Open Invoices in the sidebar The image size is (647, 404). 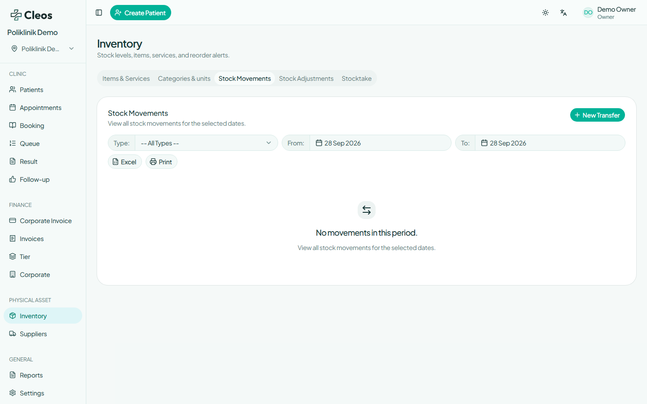(x=43, y=239)
